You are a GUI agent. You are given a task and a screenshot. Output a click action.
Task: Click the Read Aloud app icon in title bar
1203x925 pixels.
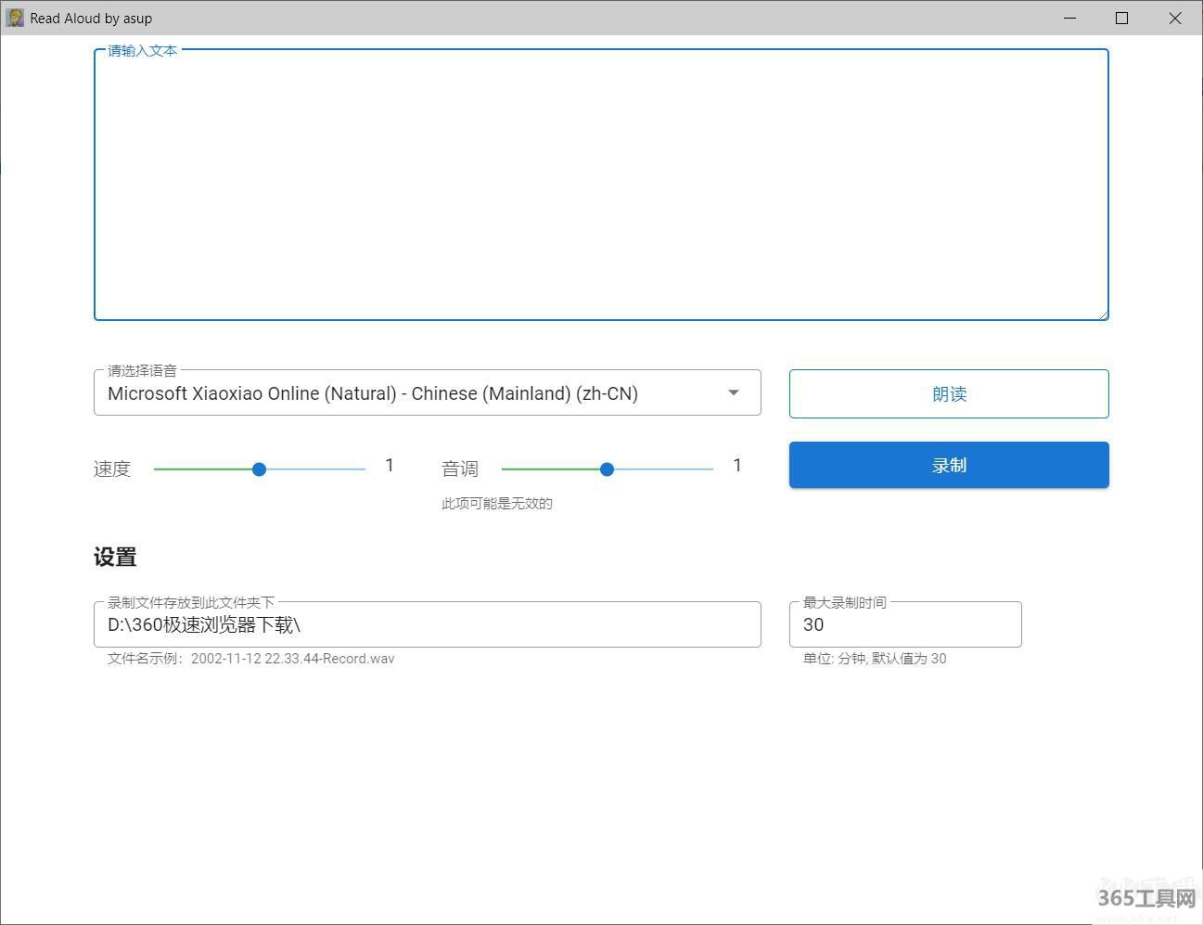point(15,18)
